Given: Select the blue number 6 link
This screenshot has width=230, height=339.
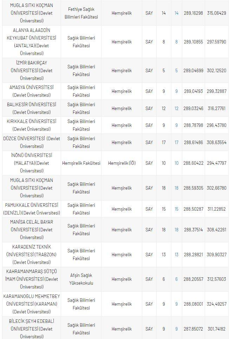Looking at the screenshot, I should (x=176, y=279).
